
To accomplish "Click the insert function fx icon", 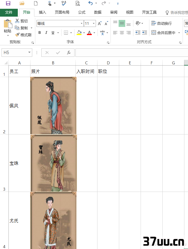I will point(69,53).
